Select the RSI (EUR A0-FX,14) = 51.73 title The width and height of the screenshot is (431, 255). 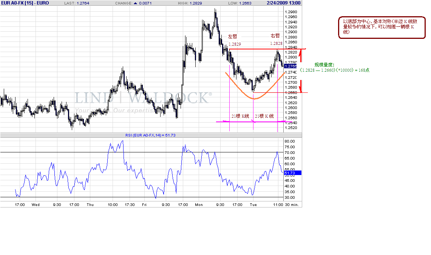pyautogui.click(x=150, y=135)
